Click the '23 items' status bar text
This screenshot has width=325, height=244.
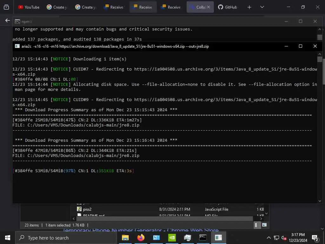32,225
